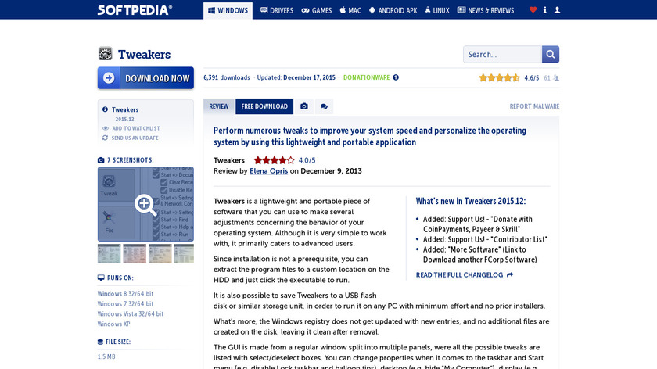Screen dimensions: 657x369
Task: Click the refresh icon beside Send Us an Update
Action: (105, 138)
